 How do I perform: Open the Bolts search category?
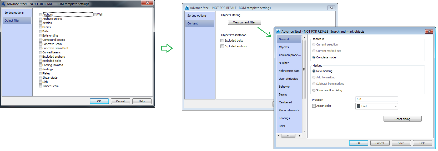(x=289, y=126)
